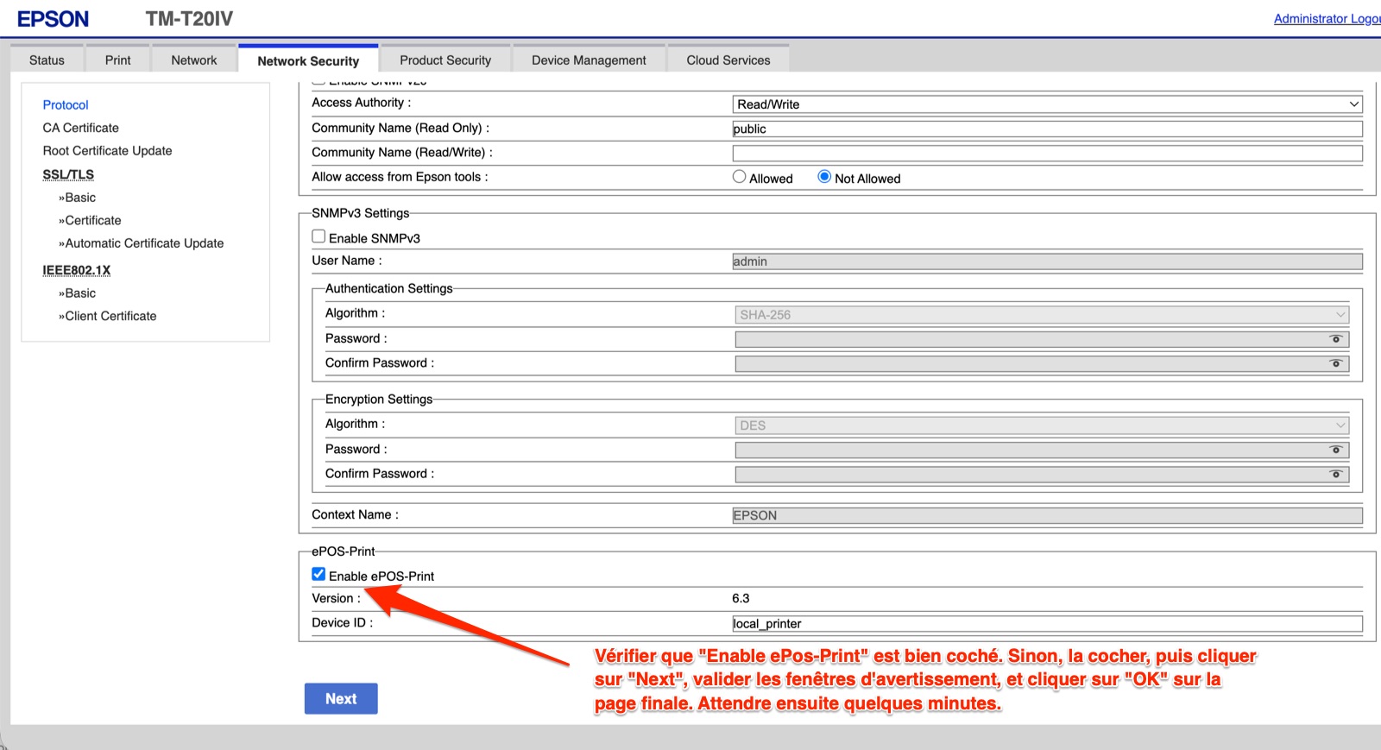Select the Allowed radio button for Epson tools

pyautogui.click(x=739, y=177)
